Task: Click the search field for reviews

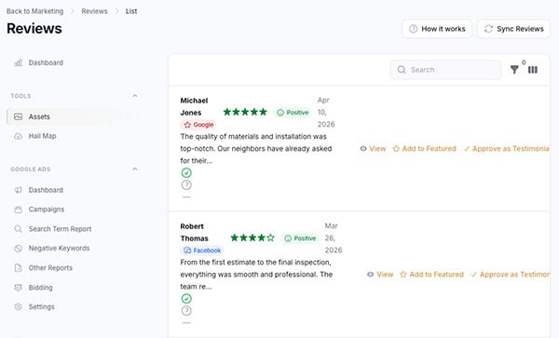Action: [445, 70]
